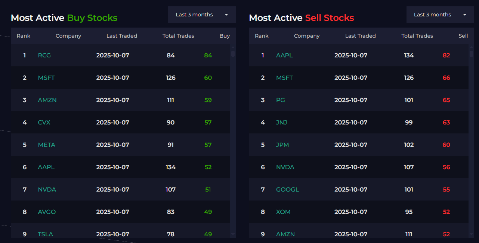
Task: Select the CVX ticker in Buy Stocks
Action: click(x=44, y=123)
